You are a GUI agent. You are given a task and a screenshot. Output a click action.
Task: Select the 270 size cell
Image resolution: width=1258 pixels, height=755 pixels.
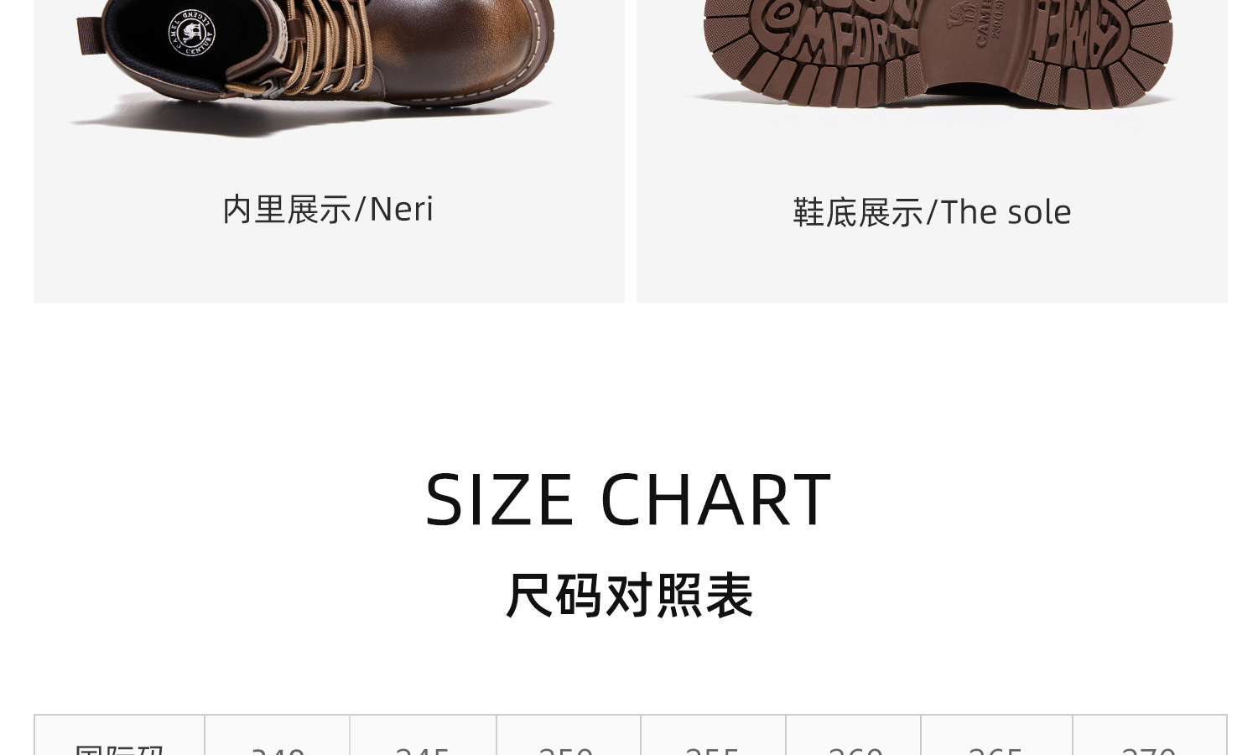click(x=1150, y=736)
